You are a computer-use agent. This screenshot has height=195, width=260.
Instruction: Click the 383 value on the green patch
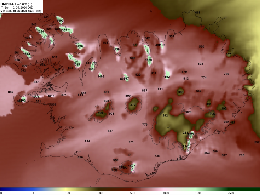pos(181,92)
